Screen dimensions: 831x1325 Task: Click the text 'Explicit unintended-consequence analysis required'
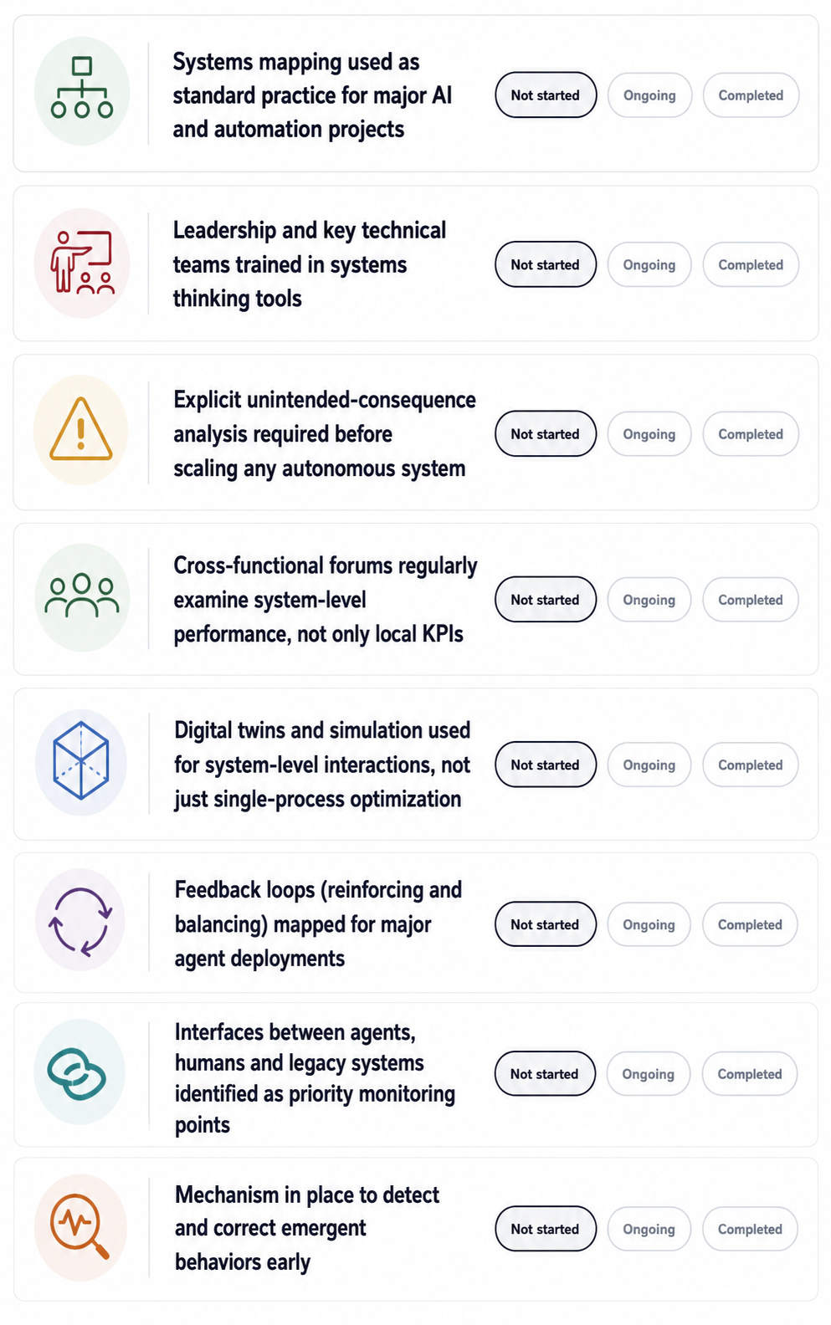325,417
